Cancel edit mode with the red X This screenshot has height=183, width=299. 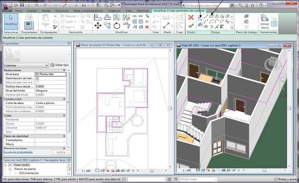pyautogui.click(x=191, y=17)
